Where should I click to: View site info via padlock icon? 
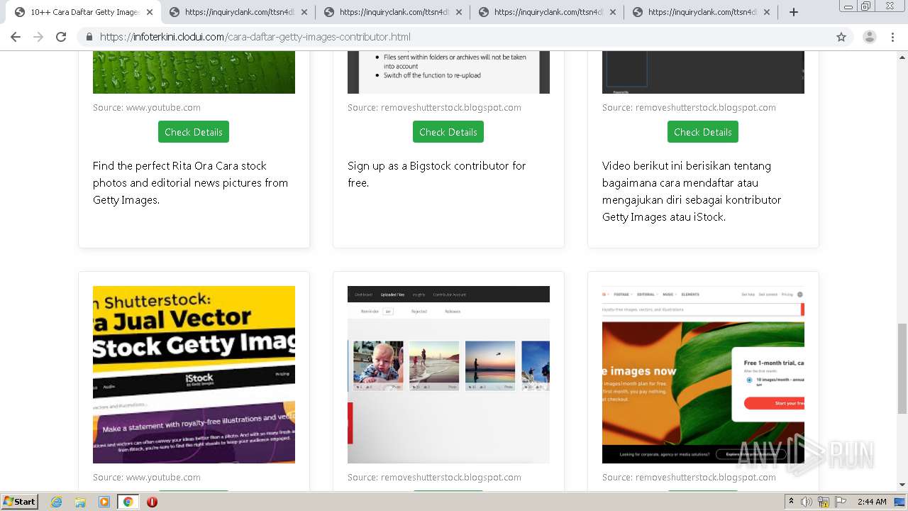click(89, 37)
